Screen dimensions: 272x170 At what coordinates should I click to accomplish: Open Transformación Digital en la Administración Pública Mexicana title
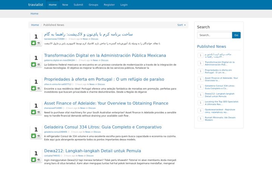[105, 55]
